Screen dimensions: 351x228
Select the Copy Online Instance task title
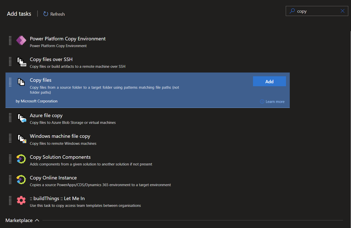(53, 178)
